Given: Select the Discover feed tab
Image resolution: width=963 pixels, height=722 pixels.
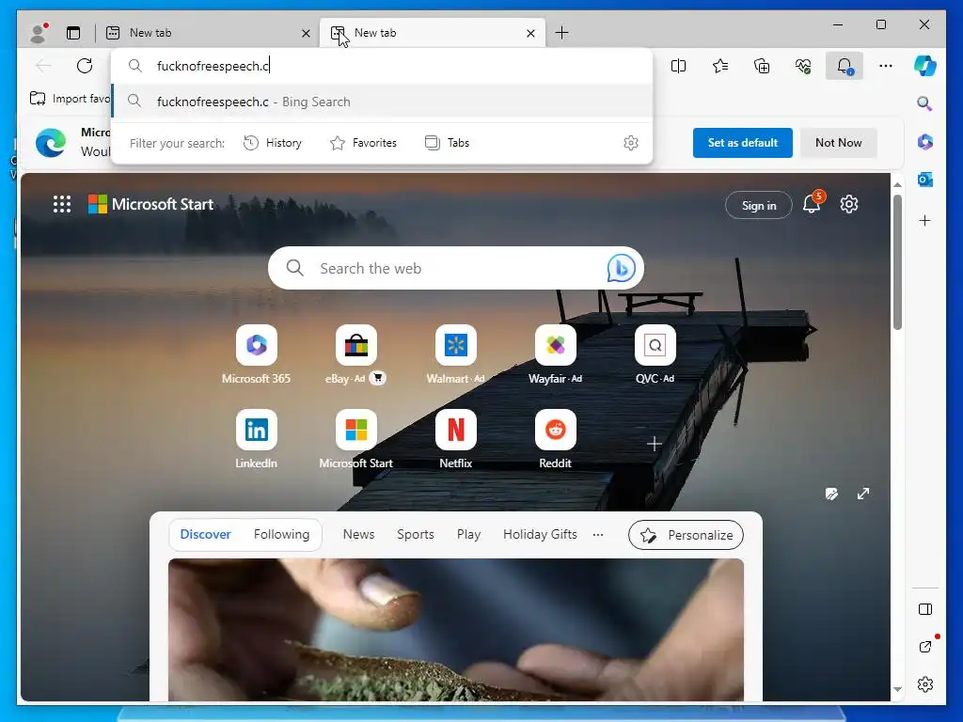Looking at the screenshot, I should (x=206, y=535).
